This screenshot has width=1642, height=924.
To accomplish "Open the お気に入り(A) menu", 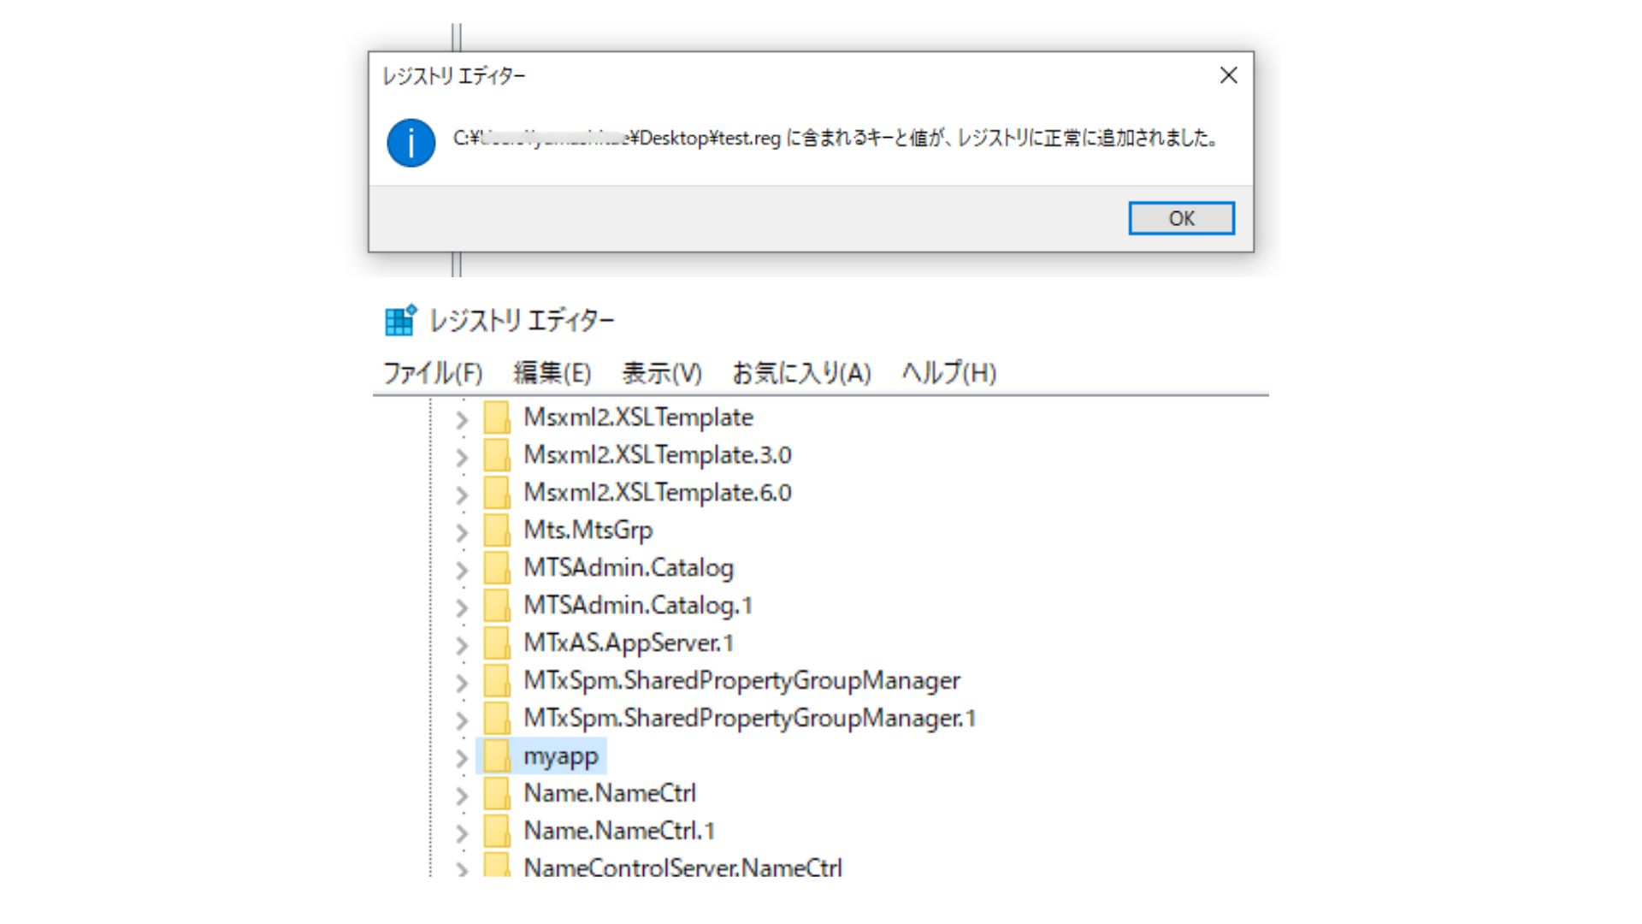I will [800, 373].
